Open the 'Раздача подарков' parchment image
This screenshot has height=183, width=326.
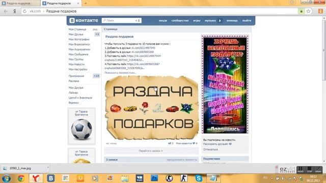coord(152,108)
